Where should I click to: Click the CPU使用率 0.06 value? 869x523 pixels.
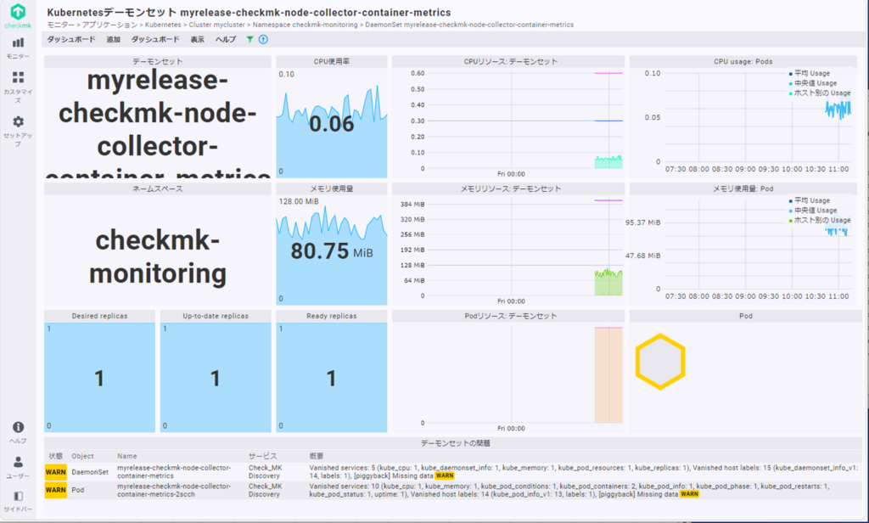tap(332, 124)
